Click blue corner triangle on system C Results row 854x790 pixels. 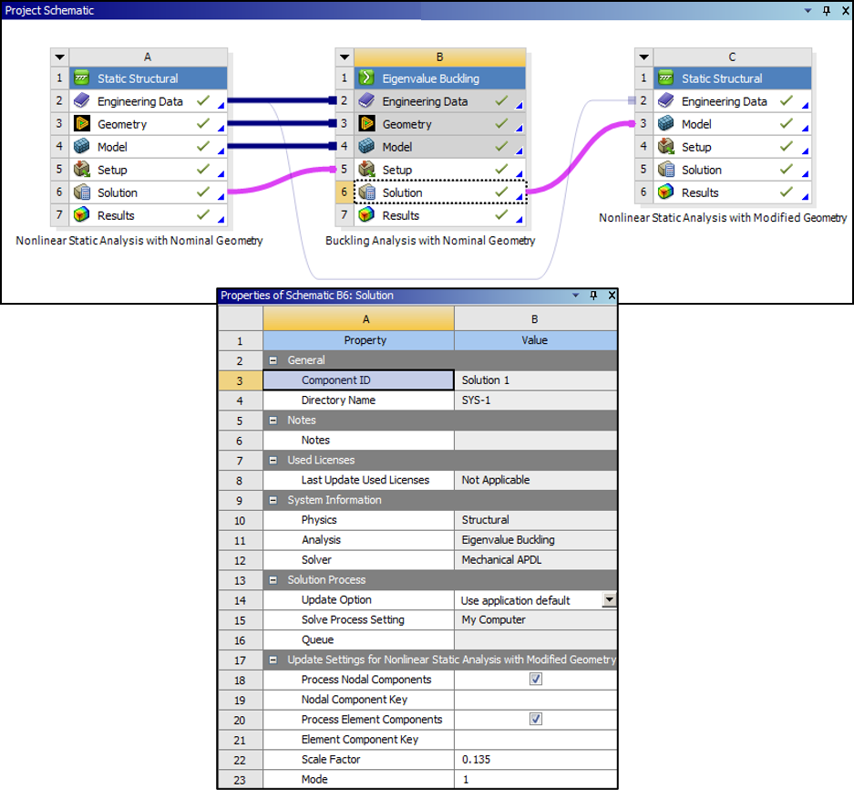[x=806, y=197]
